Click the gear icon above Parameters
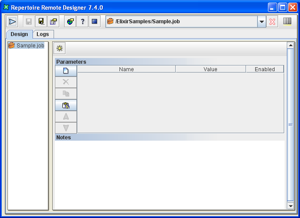Viewport: 300px width, 218px height. (60, 48)
